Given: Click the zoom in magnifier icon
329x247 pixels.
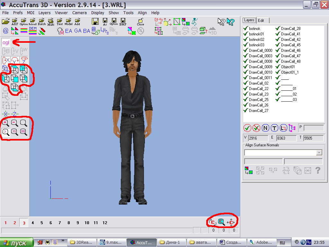Looking at the screenshot, I should pos(6,123).
